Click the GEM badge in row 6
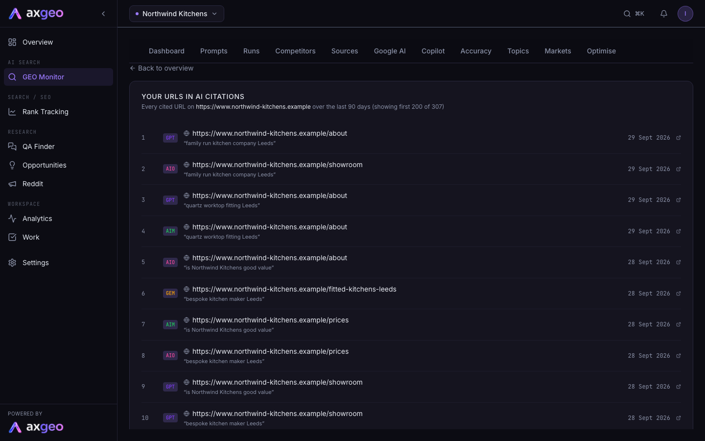The height and width of the screenshot is (441, 705). pos(170,294)
